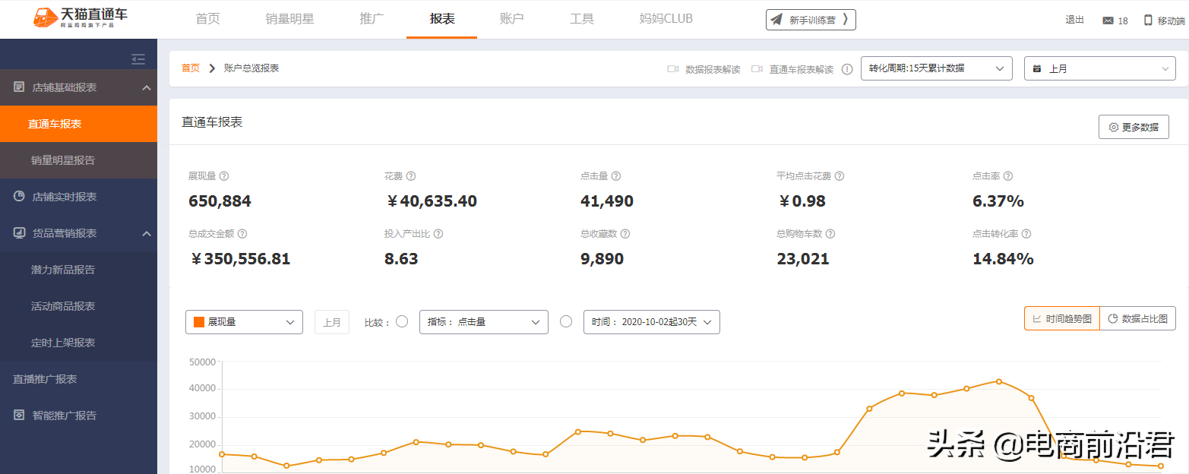
Task: Switch to 数据占比图 view
Action: tap(1137, 318)
